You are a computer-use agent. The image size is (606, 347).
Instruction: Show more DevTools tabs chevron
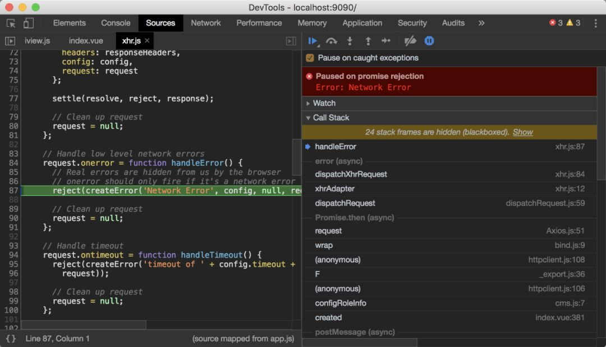(x=481, y=23)
